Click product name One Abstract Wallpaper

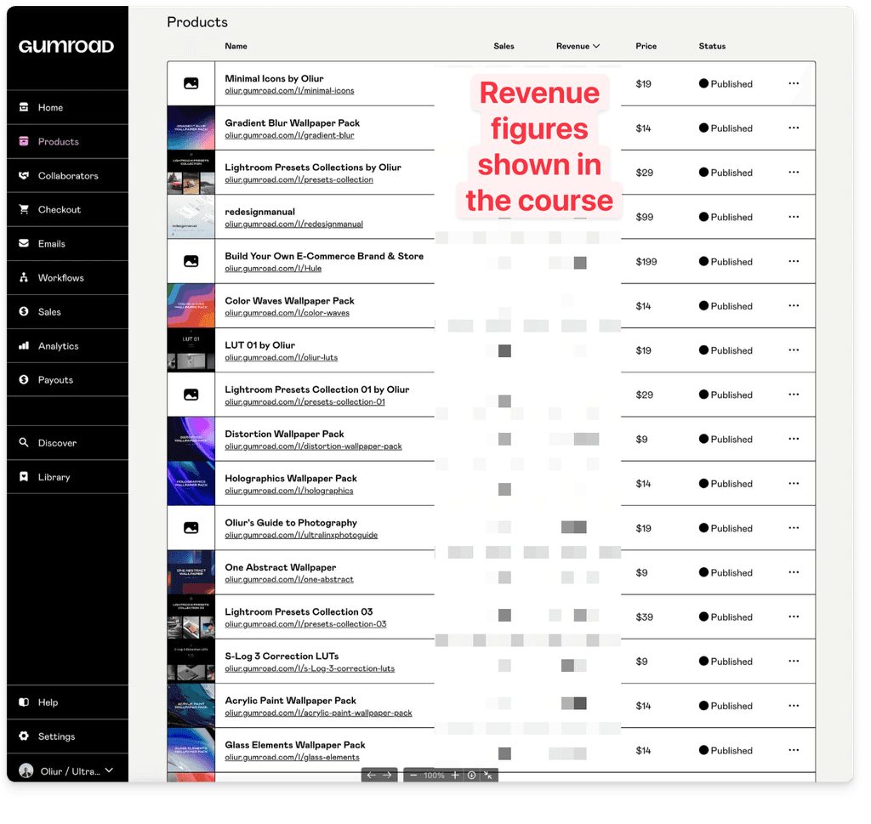pos(281,567)
